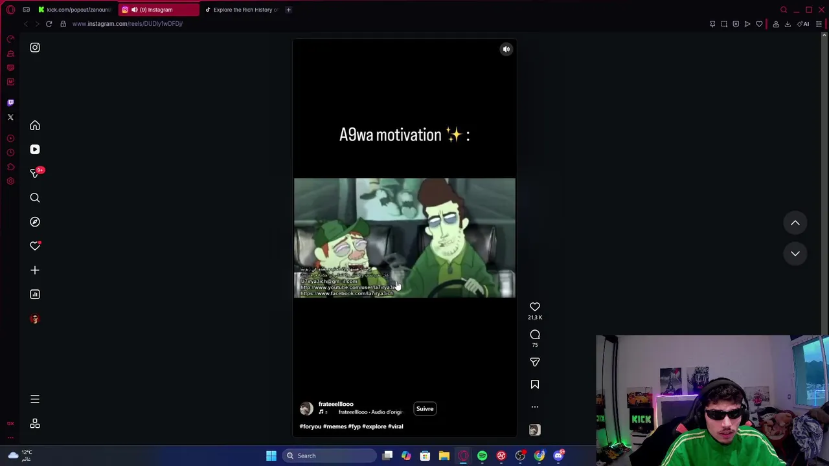Pause the reel video
This screenshot has height=466, width=829.
coord(405,238)
